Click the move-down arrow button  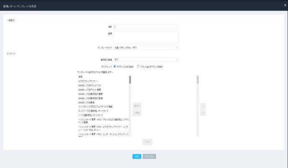[x=203, y=113]
